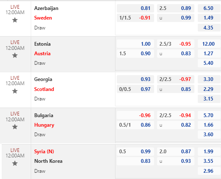This screenshot has width=221, height=179.
Task: Mark Bulgaria vs Hungary as favorite
Action: tap(15, 127)
